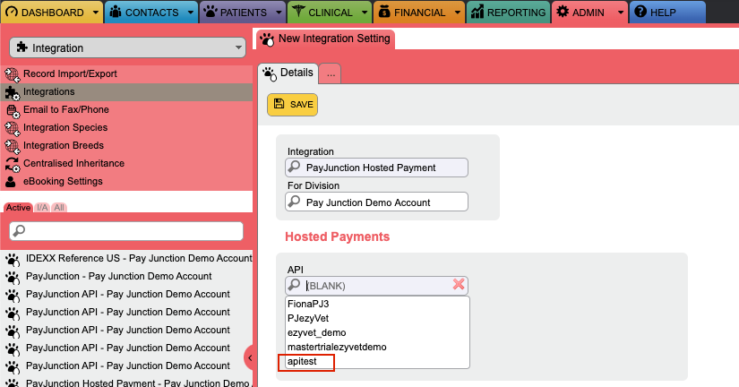Click the eBooking Settings person icon
The width and height of the screenshot is (739, 387).
[x=11, y=182]
